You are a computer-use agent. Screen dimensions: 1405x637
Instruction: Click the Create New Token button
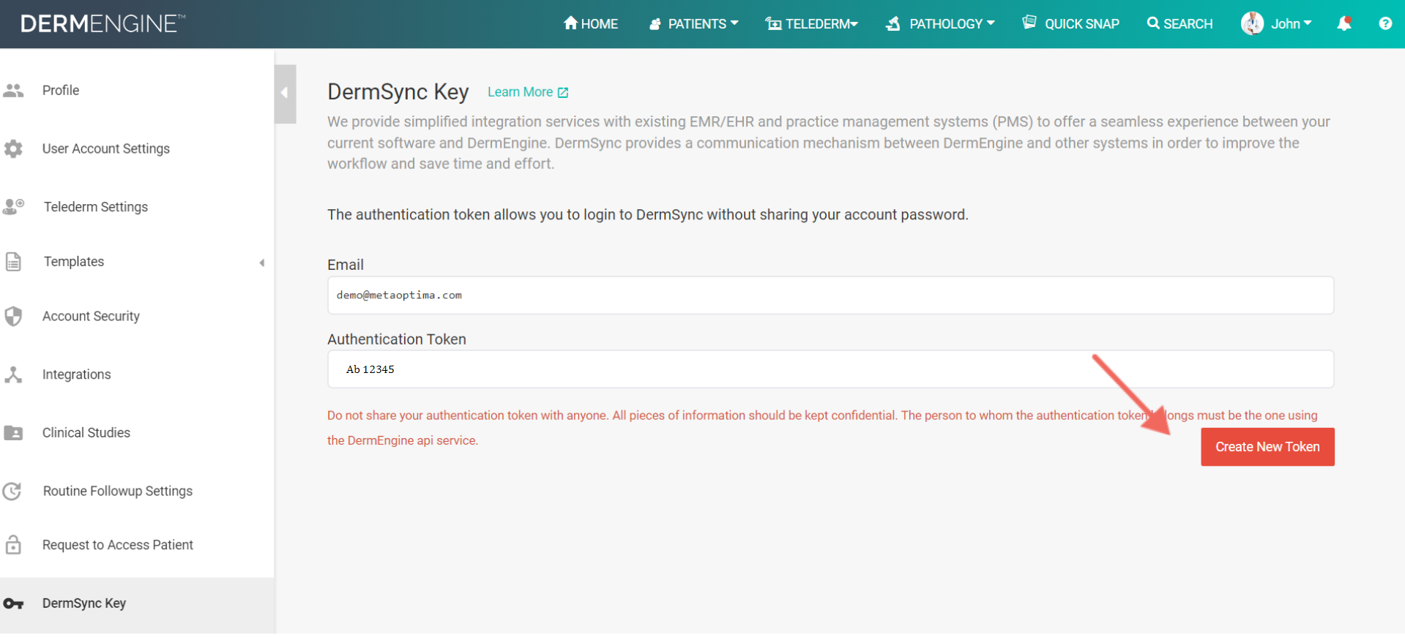coord(1267,447)
